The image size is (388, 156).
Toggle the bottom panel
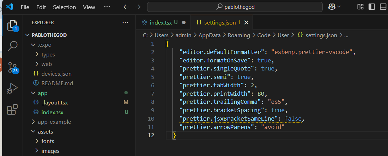pos(383,7)
